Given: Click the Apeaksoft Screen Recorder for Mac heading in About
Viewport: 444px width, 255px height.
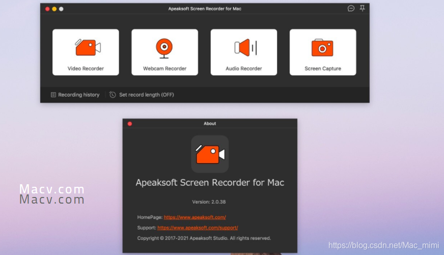Looking at the screenshot, I should (x=210, y=183).
